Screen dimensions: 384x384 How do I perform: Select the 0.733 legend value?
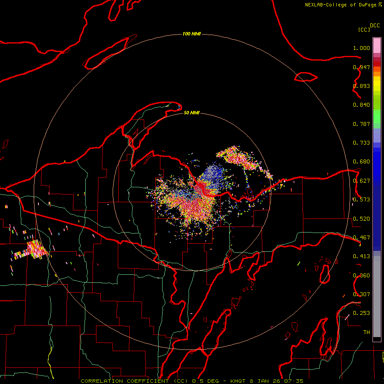(361, 143)
